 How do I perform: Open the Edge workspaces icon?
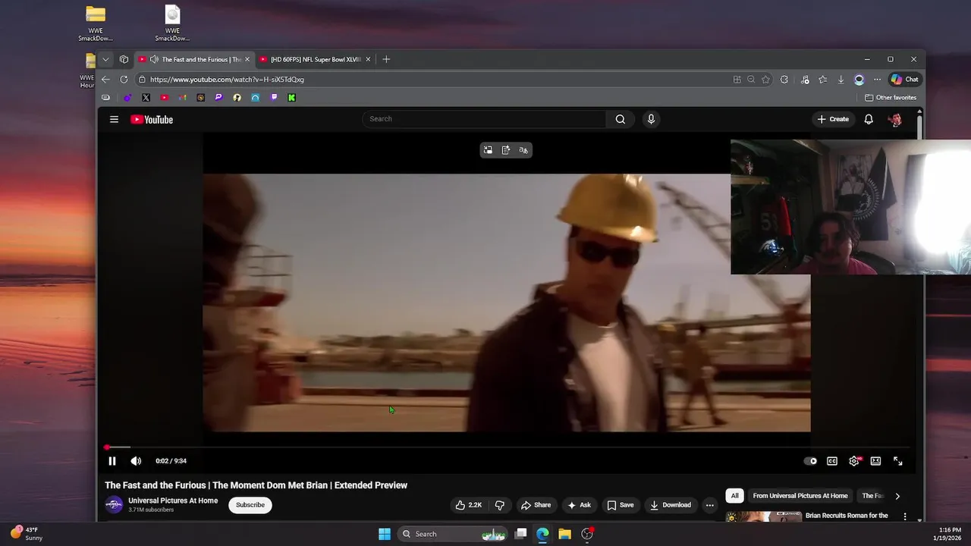(124, 59)
